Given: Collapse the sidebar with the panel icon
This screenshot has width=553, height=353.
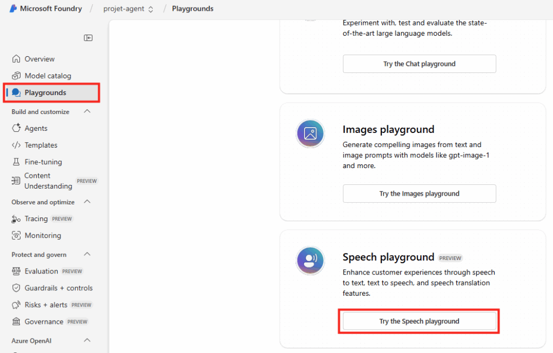Looking at the screenshot, I should [x=88, y=38].
